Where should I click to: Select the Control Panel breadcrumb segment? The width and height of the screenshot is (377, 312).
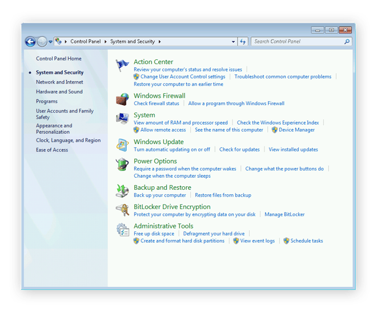[x=85, y=42]
